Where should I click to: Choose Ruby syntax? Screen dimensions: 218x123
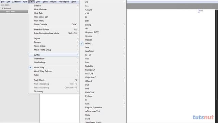(x=103, y=115)
